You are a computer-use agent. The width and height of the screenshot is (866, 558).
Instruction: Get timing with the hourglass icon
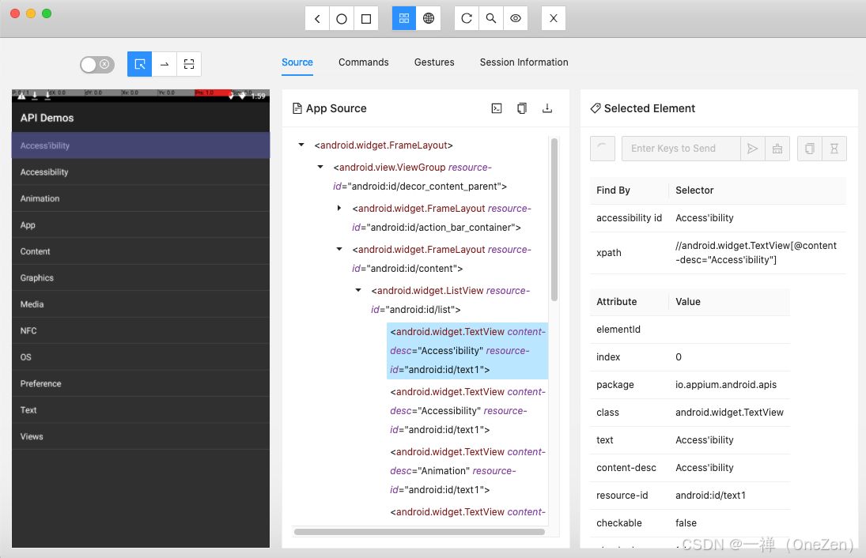[x=834, y=149]
